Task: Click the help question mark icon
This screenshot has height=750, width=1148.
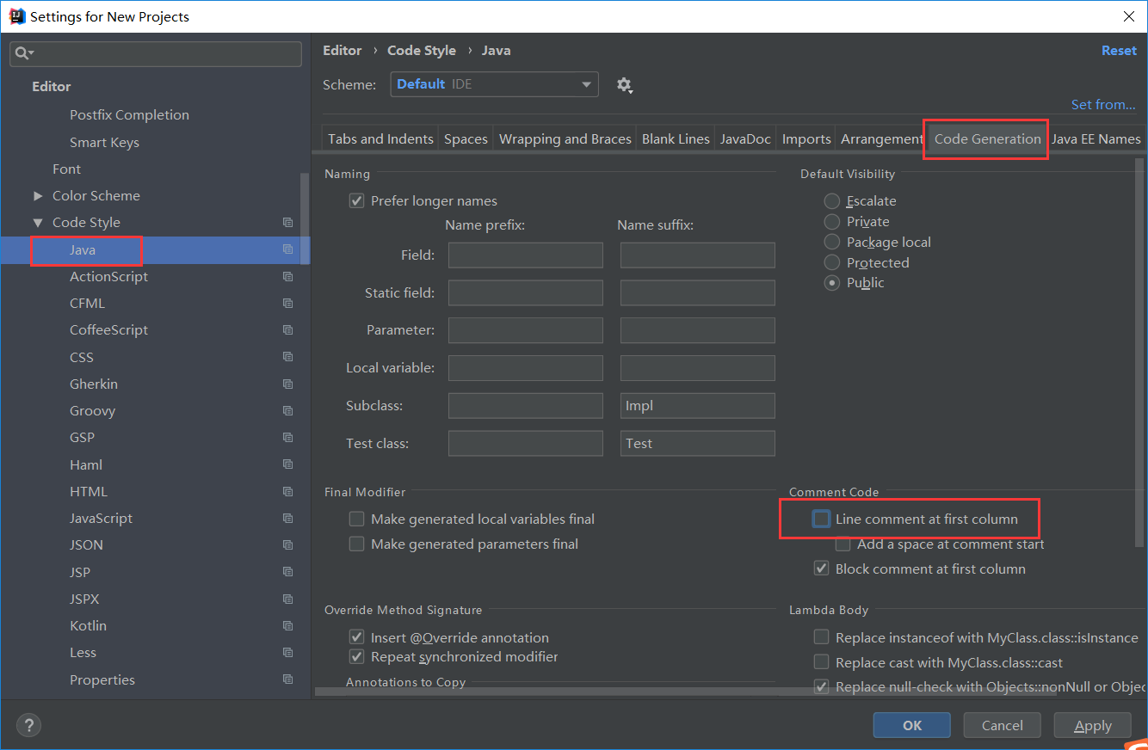Action: 28,725
